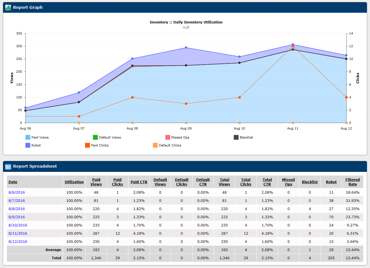Toggle the Paid Clicks legend swatch

pos(87,145)
